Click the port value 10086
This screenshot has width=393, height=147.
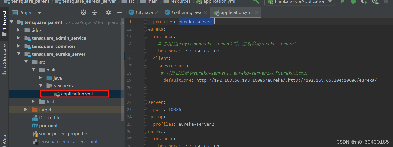coord(175,110)
